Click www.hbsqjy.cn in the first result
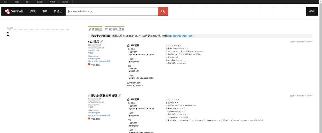Image resolution: width=322 pixels, height=133 pixels. (x=94, y=59)
